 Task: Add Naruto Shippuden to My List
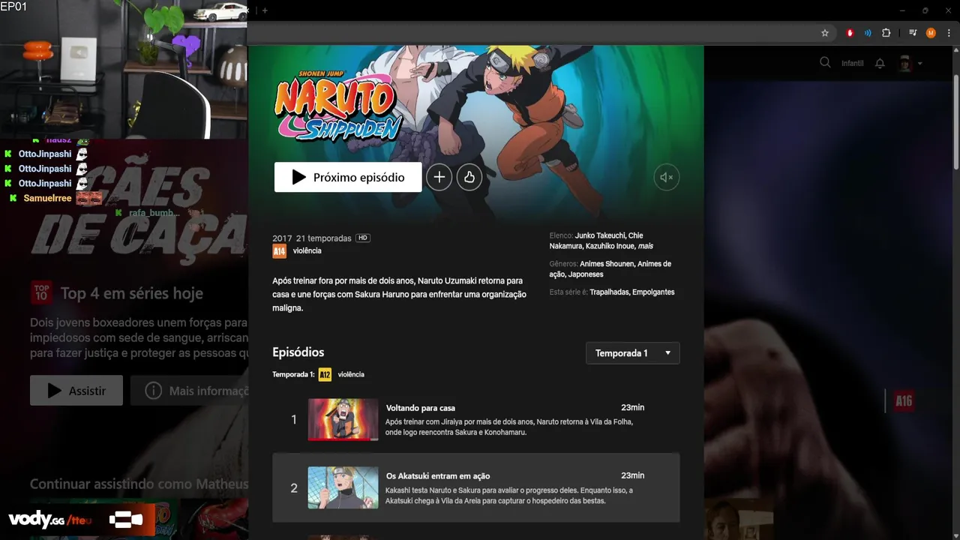coord(439,177)
